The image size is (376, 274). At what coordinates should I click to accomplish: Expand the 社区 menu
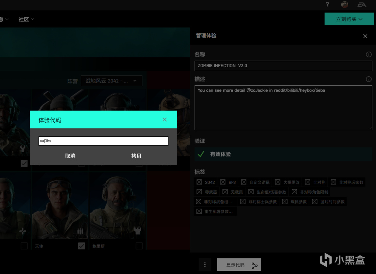26,19
